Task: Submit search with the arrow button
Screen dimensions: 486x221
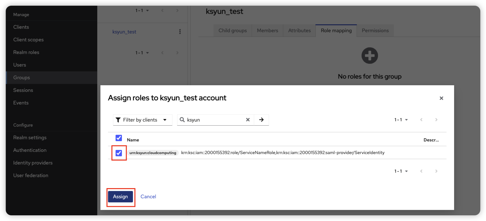Action: 261,120
